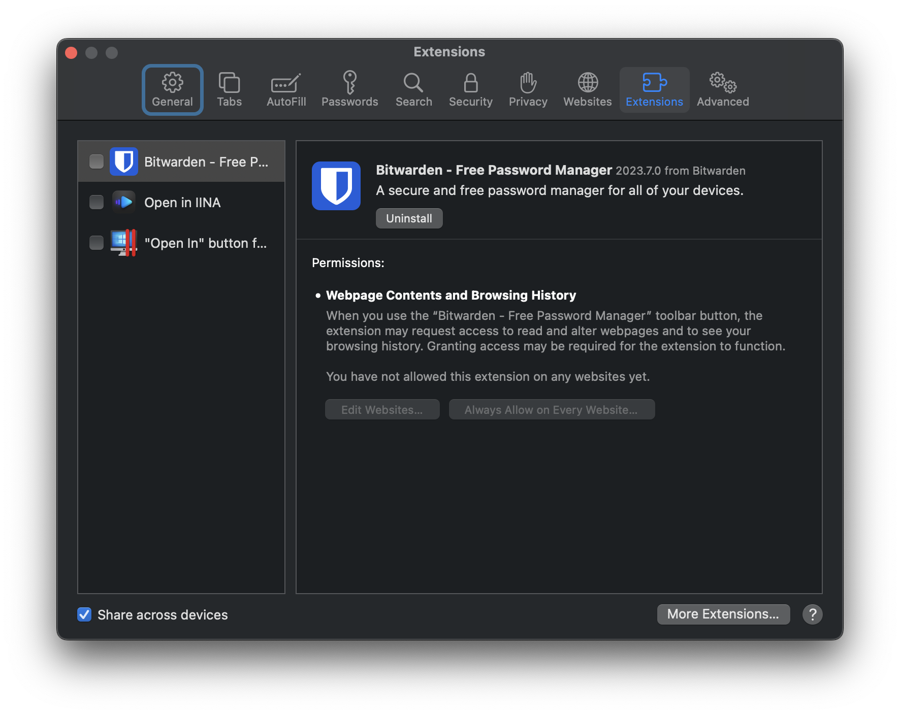Close the Extensions preferences window

pos(71,53)
